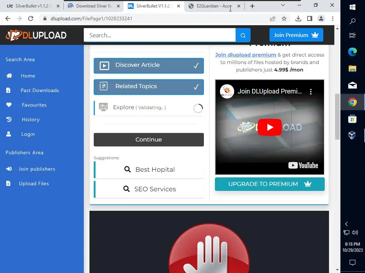The image size is (365, 273).
Task: Open Upload Files in the sidebar
Action: 34,183
